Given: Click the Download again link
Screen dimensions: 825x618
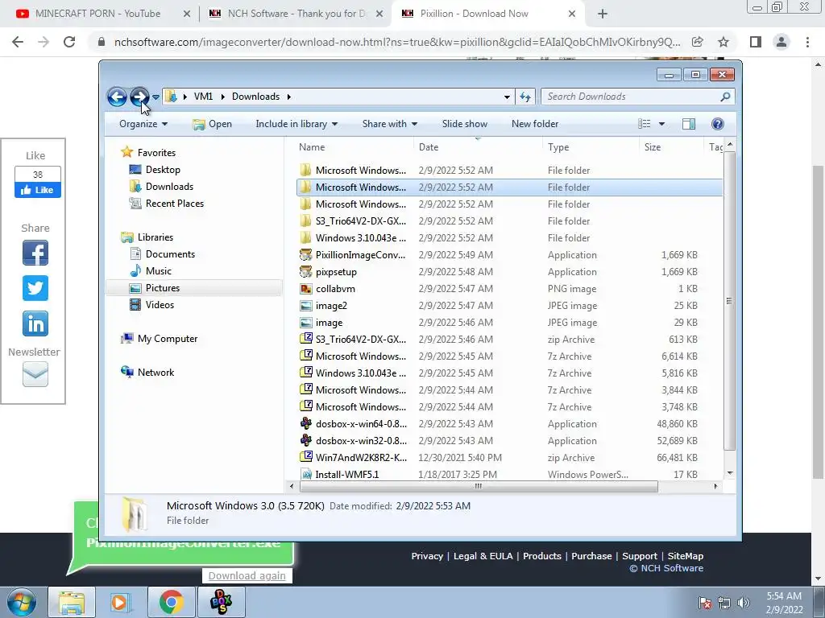Looking at the screenshot, I should point(247,576).
